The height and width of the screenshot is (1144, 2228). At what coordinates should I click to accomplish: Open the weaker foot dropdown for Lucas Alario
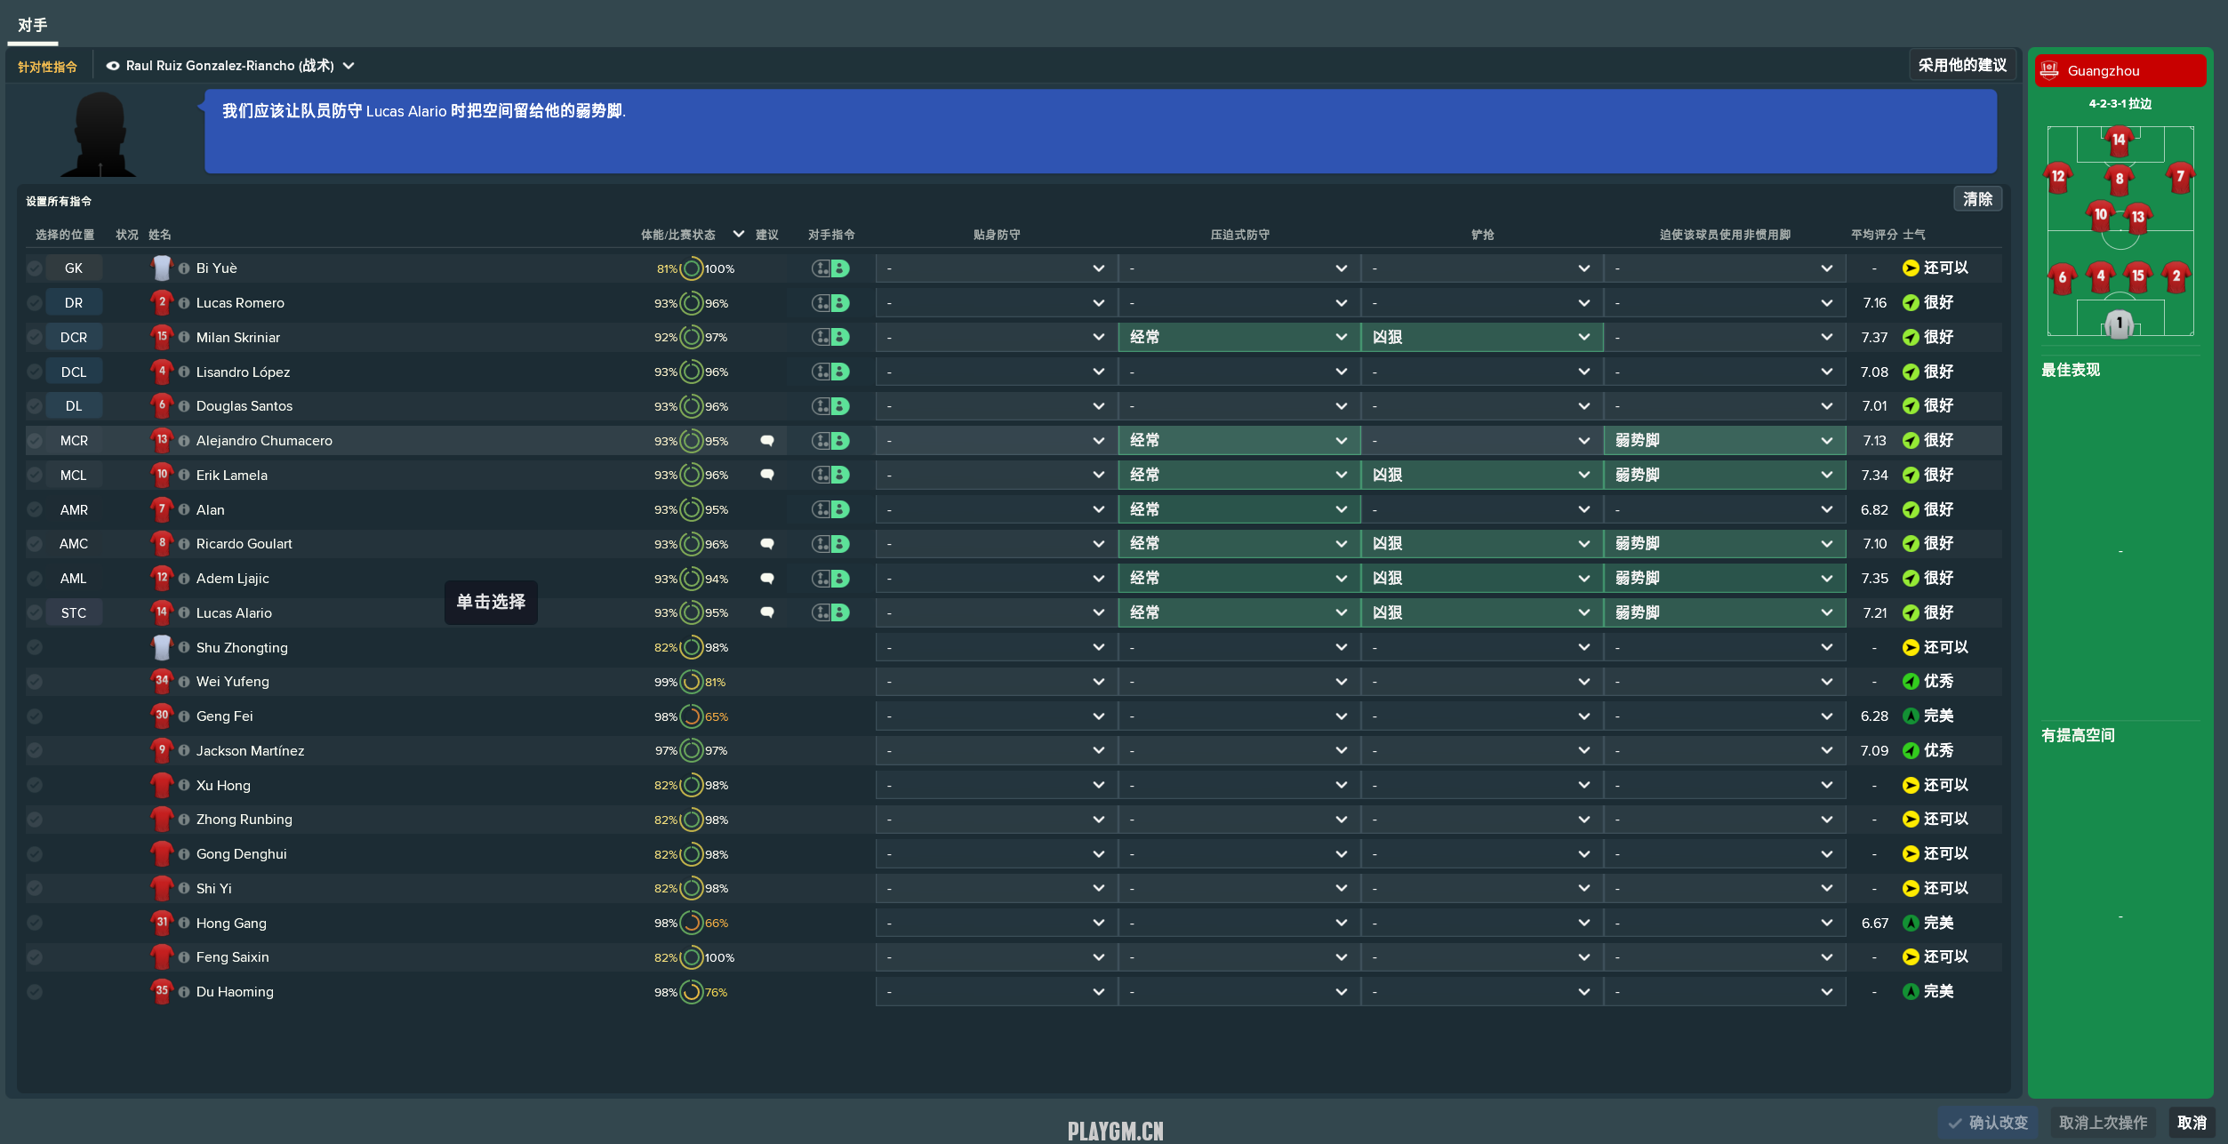tap(1724, 612)
